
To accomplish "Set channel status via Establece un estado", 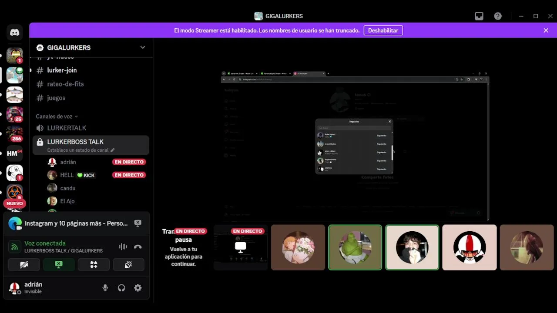I will [81, 150].
